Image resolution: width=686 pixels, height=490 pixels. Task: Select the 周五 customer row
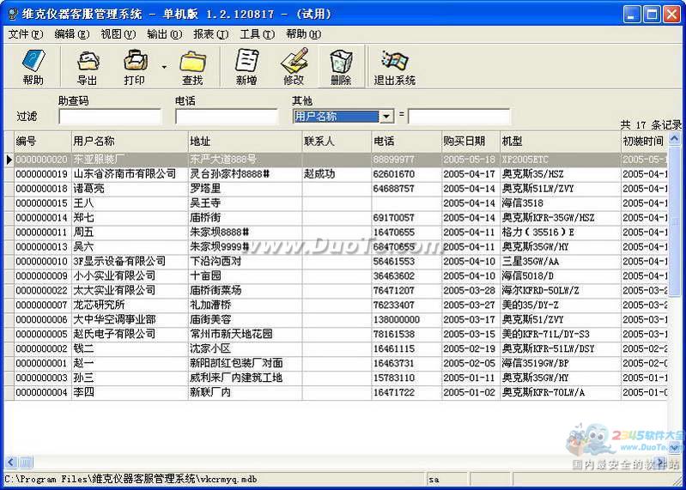click(336, 232)
